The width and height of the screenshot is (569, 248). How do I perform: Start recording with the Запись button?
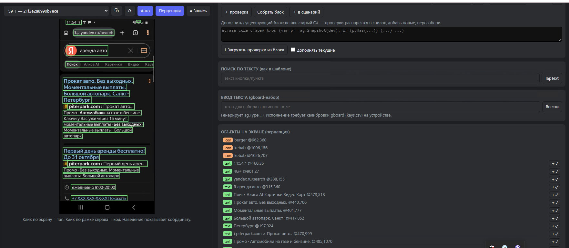click(198, 11)
